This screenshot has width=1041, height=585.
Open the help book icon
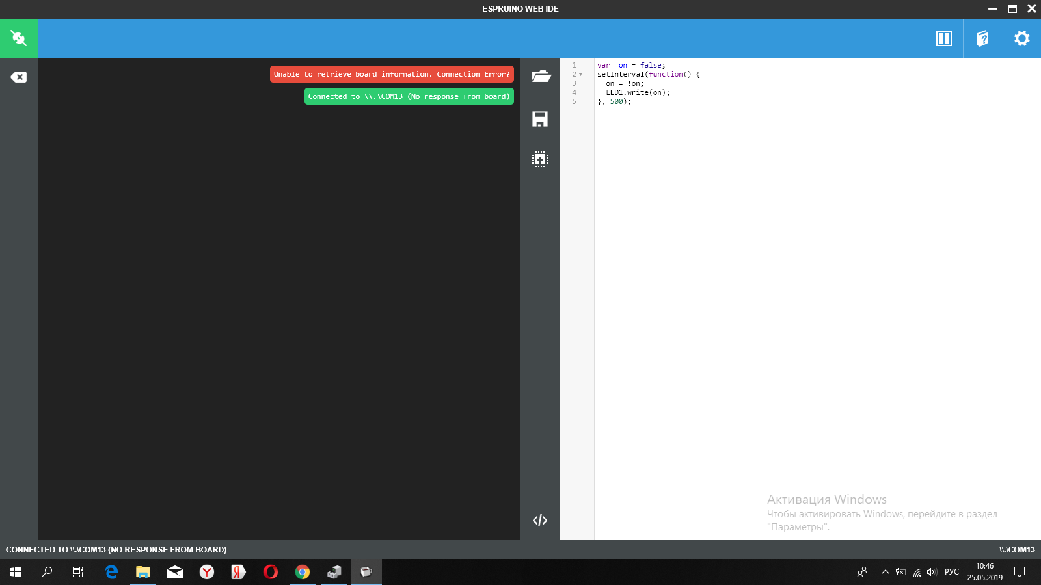click(982, 38)
